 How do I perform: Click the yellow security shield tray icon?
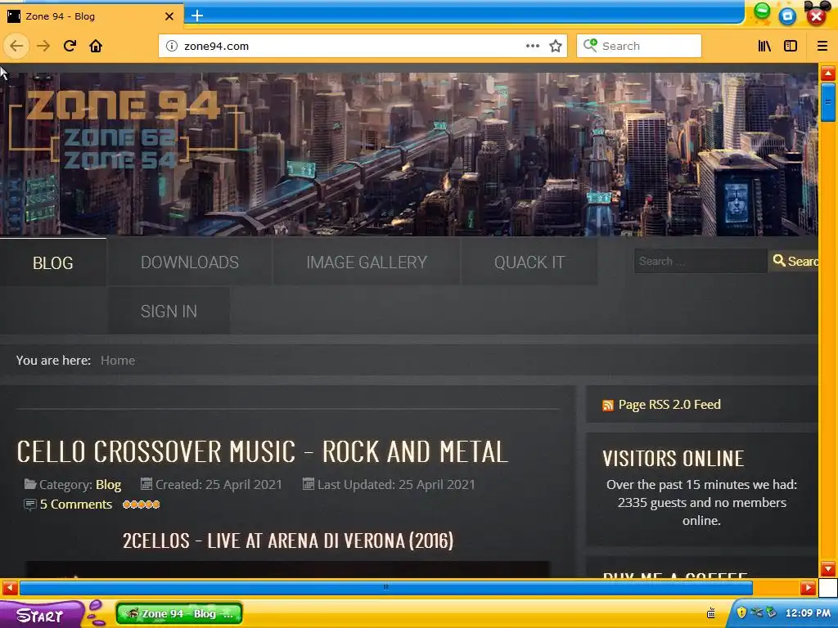click(x=741, y=612)
